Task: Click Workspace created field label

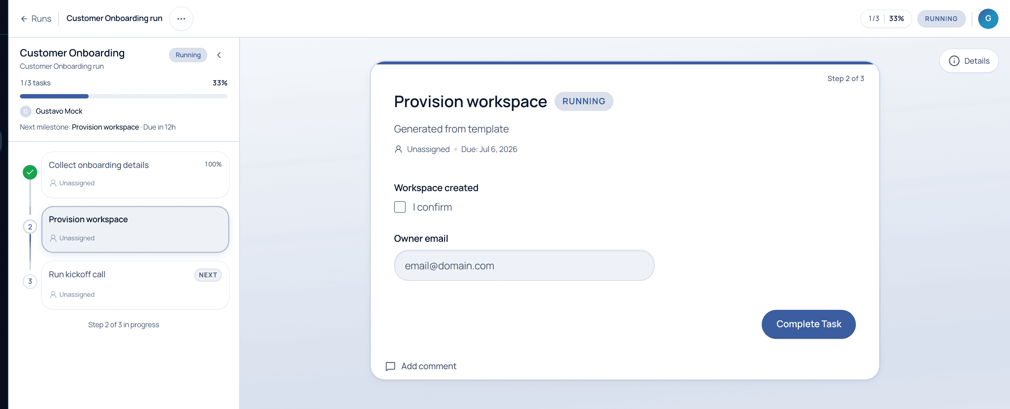Action: 436,188
